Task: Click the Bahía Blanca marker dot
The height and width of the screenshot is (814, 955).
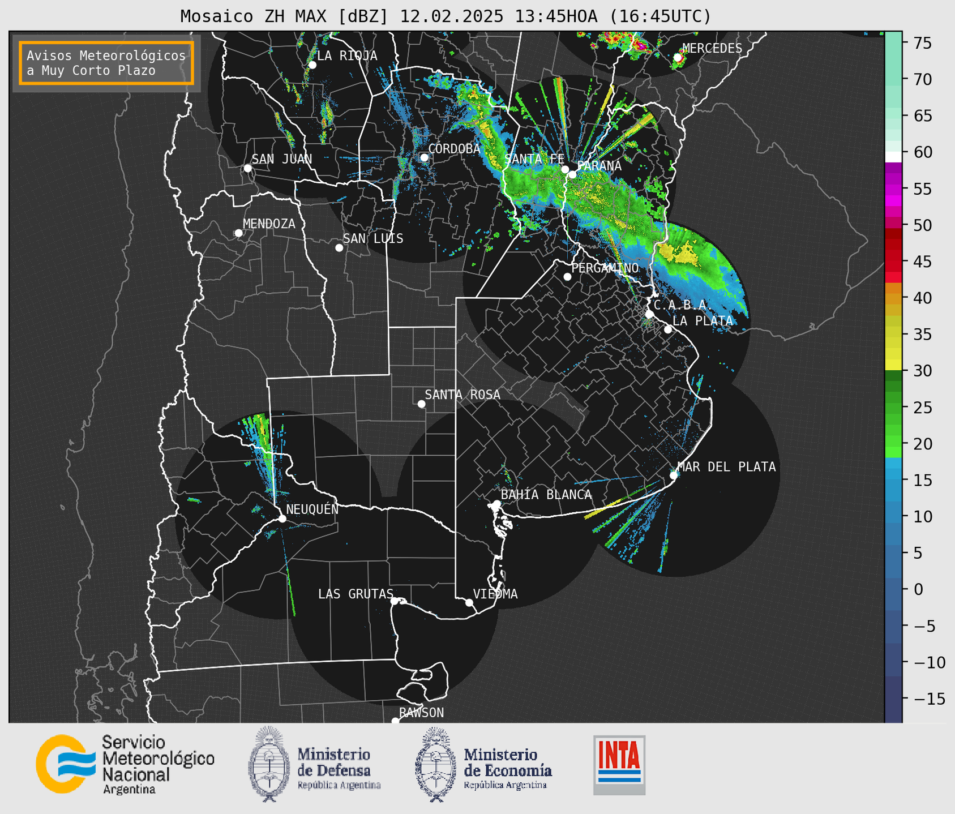Action: (496, 504)
